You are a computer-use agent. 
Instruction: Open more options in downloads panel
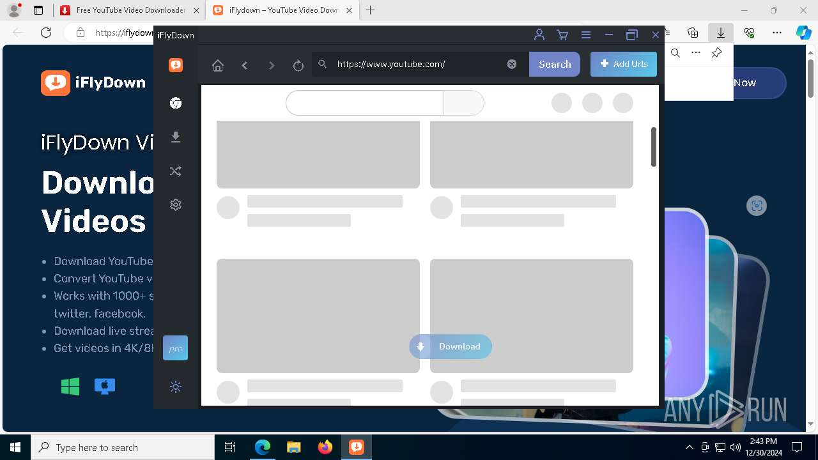(696, 53)
